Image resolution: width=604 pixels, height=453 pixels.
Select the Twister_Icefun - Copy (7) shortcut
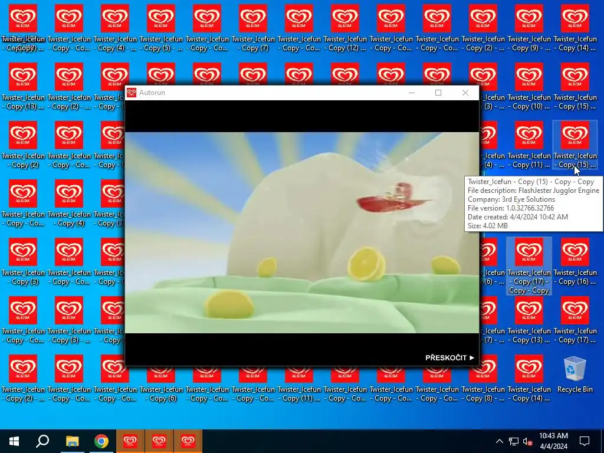click(252, 28)
